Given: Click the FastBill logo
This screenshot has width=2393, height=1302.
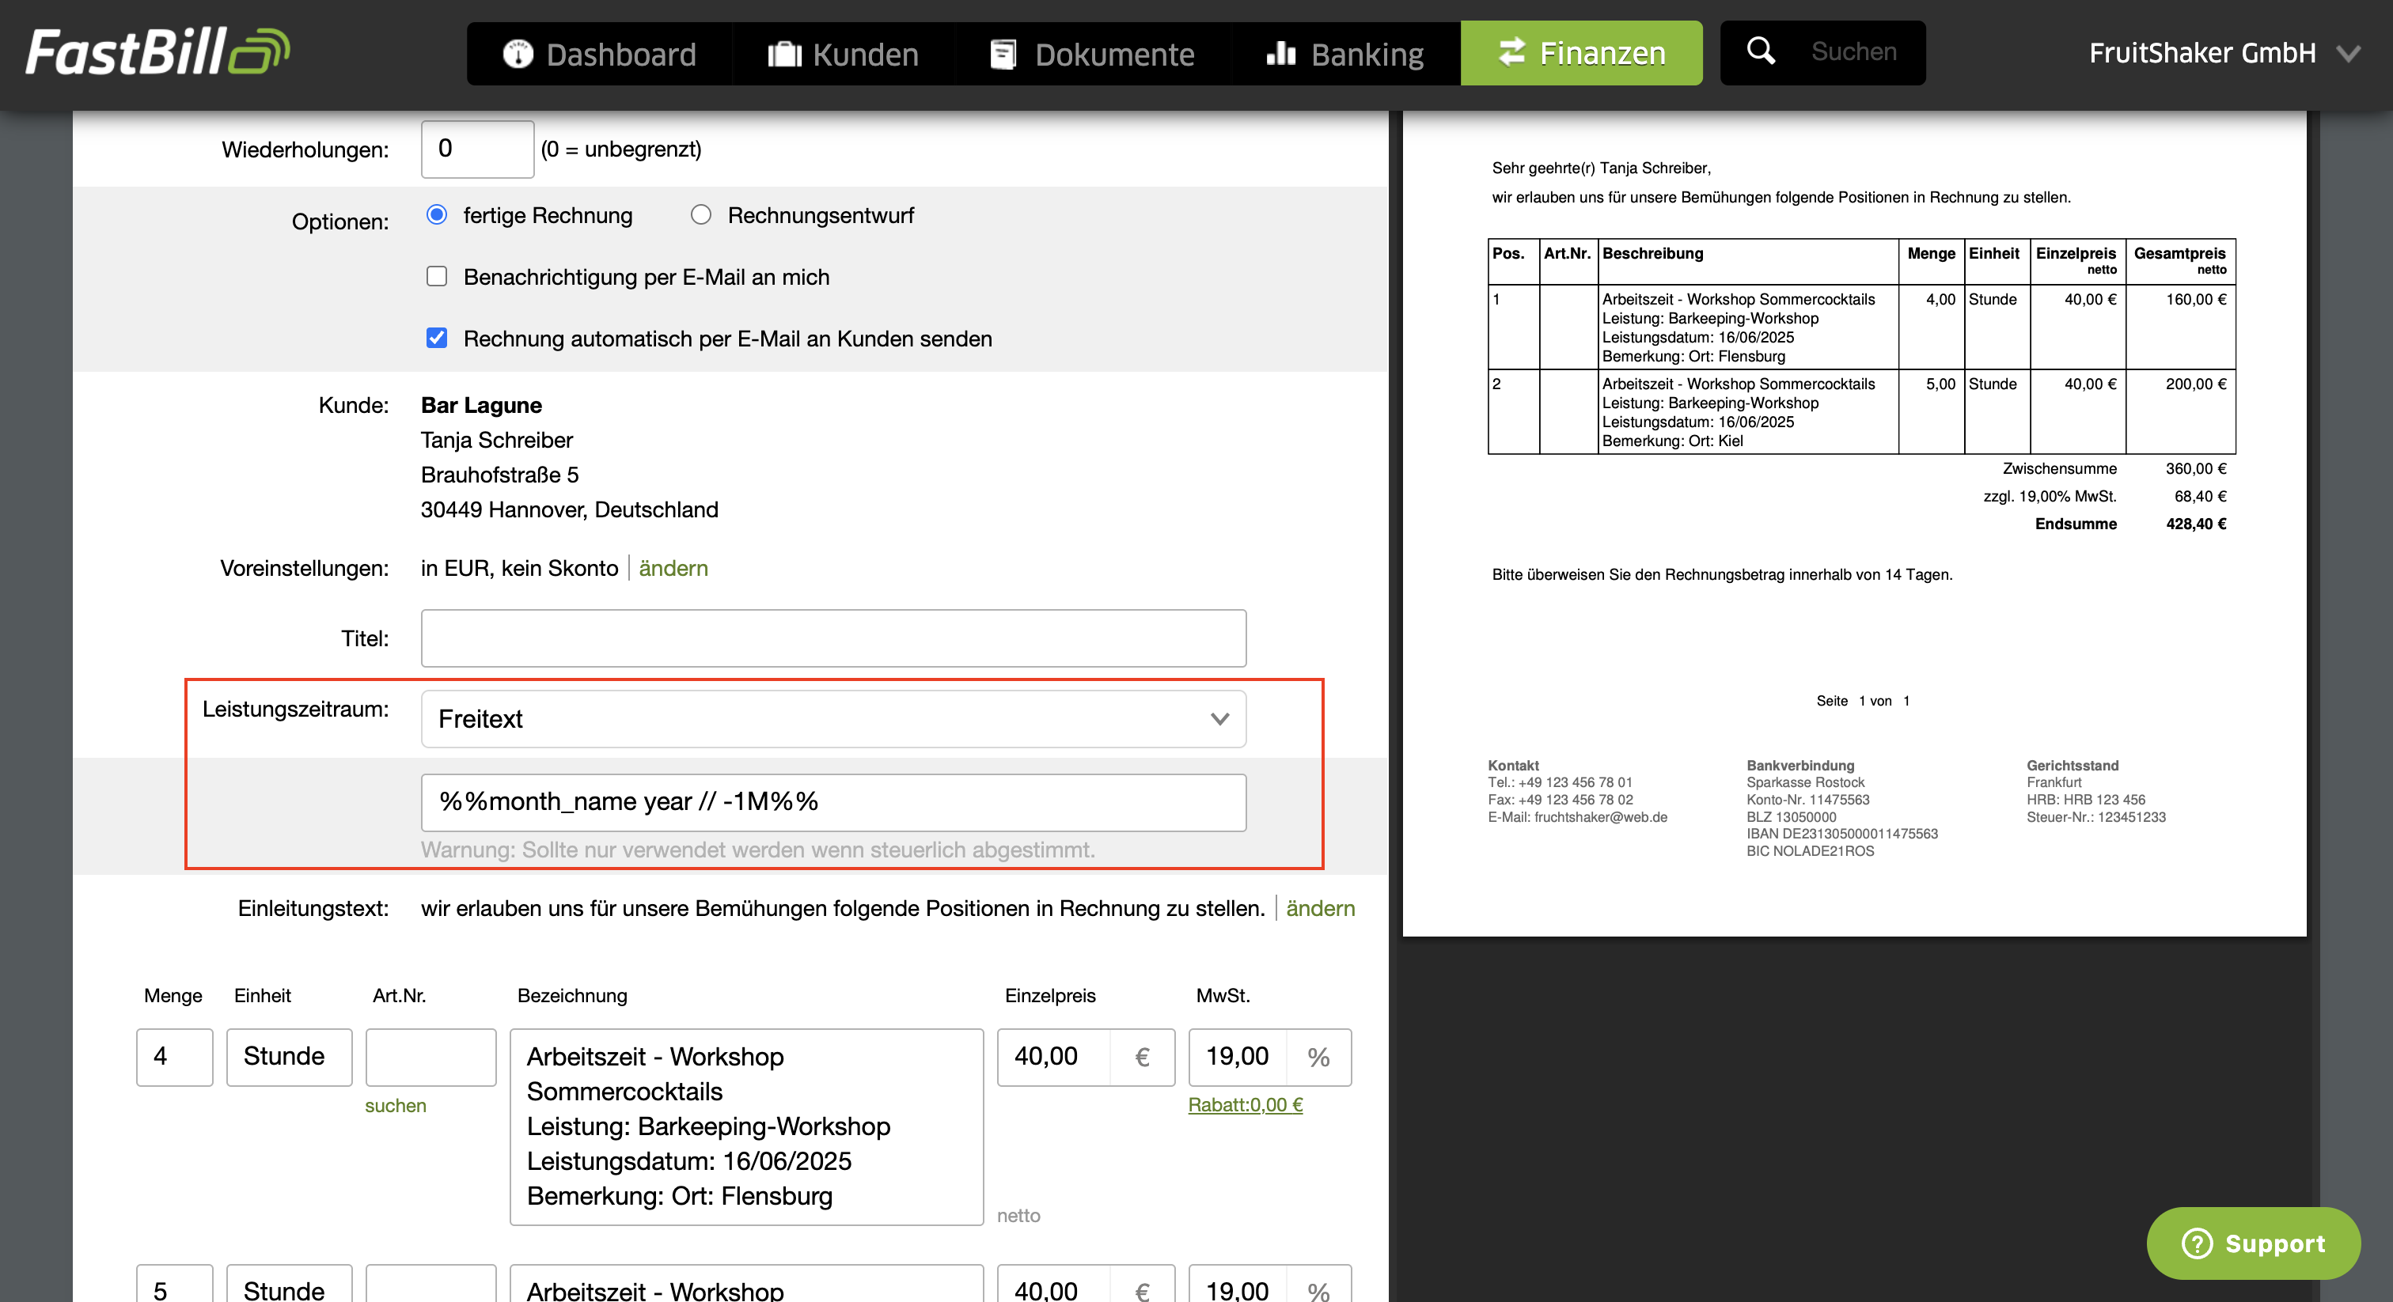Looking at the screenshot, I should (158, 52).
